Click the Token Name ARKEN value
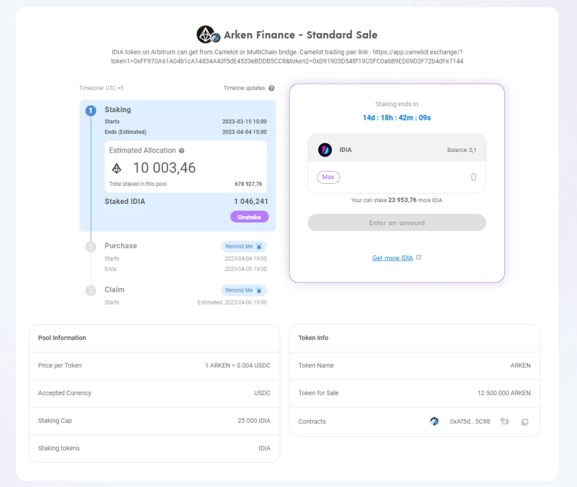This screenshot has width=577, height=487. 520,366
